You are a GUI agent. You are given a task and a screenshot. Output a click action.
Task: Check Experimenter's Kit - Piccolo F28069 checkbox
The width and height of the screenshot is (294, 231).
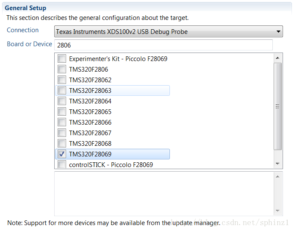point(62,58)
